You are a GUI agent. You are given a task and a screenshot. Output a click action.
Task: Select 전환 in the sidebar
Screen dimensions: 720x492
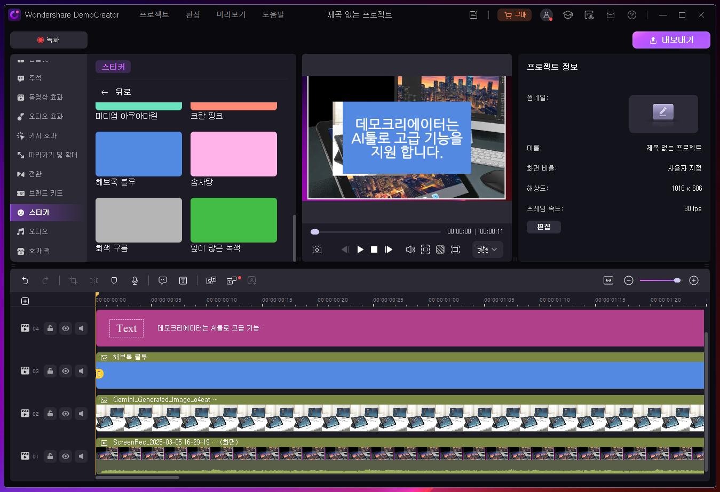click(x=49, y=174)
